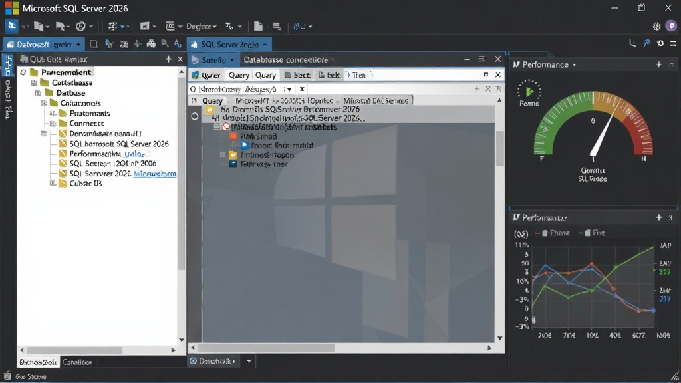The image size is (681, 383).
Task: Click the Sureig run button
Action: [213, 59]
